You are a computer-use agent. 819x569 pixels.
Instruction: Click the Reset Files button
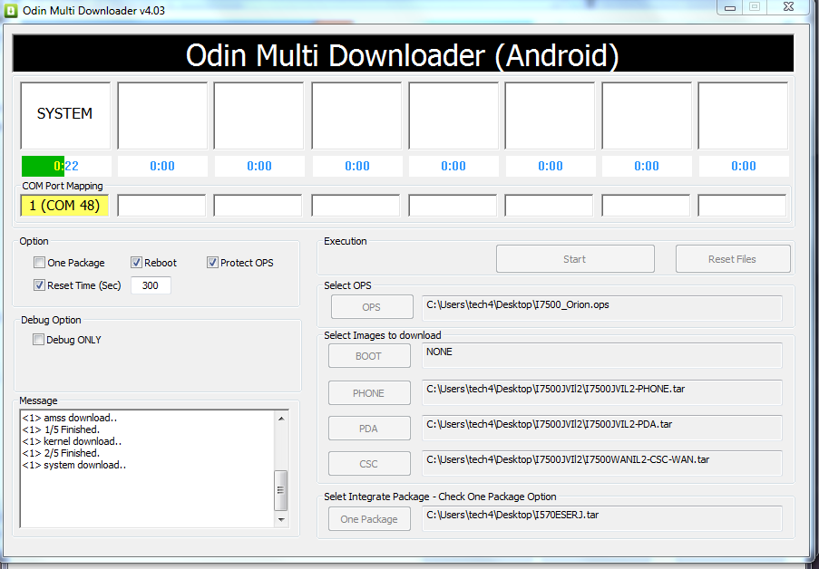point(732,259)
